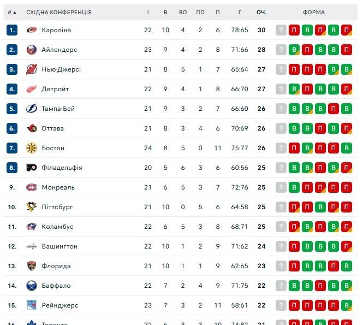Click the Ottawa Senators logo
363x325 pixels.
pyautogui.click(x=31, y=128)
